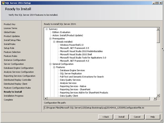Select Install Setup Files step
164x123 pixels.
pyautogui.click(x=12, y=40)
